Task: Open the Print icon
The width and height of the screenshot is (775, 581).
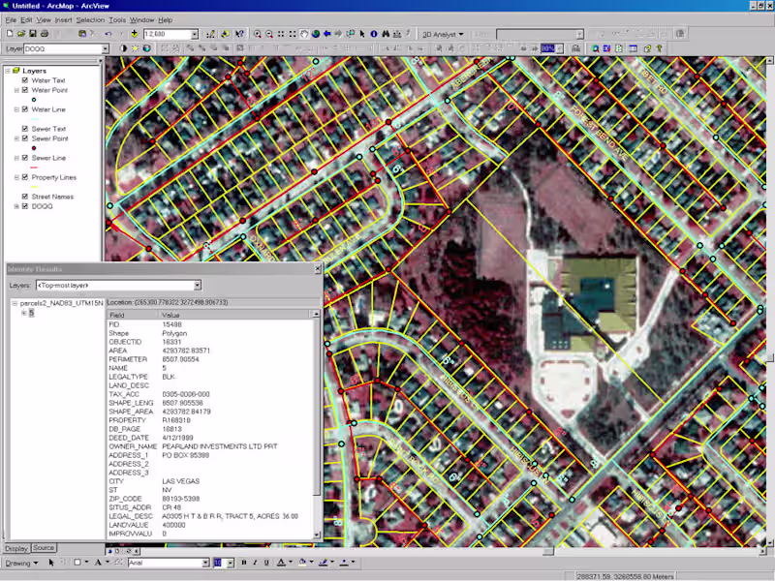Action: tap(45, 32)
